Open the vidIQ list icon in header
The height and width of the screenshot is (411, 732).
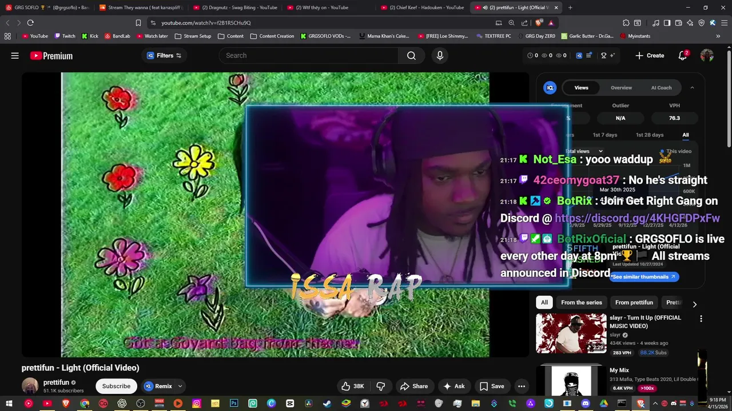[x=589, y=55]
